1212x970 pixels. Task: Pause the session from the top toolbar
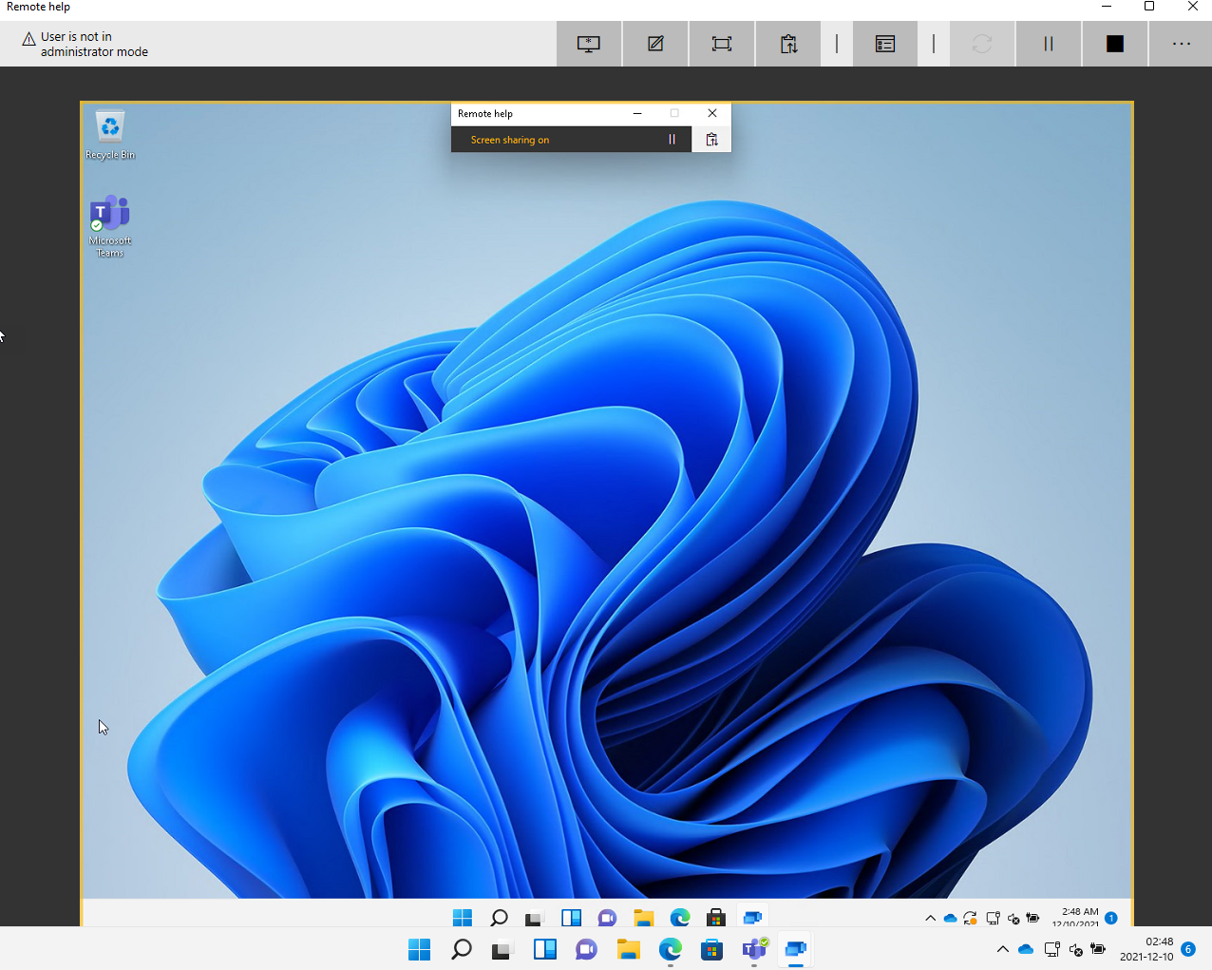(x=1049, y=44)
